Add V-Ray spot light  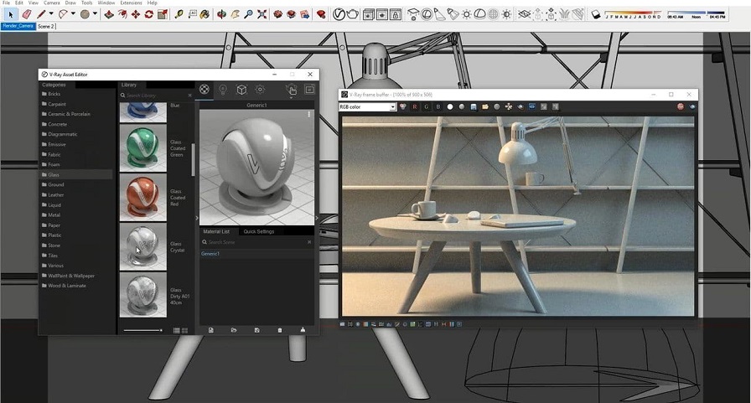coord(439,14)
